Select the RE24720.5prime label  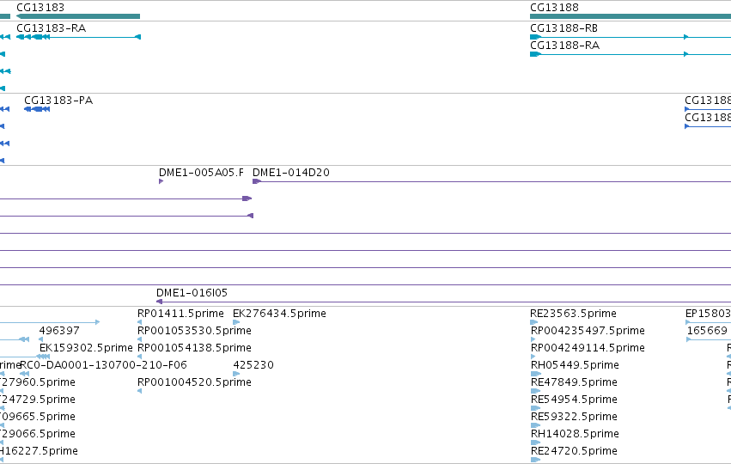575,451
